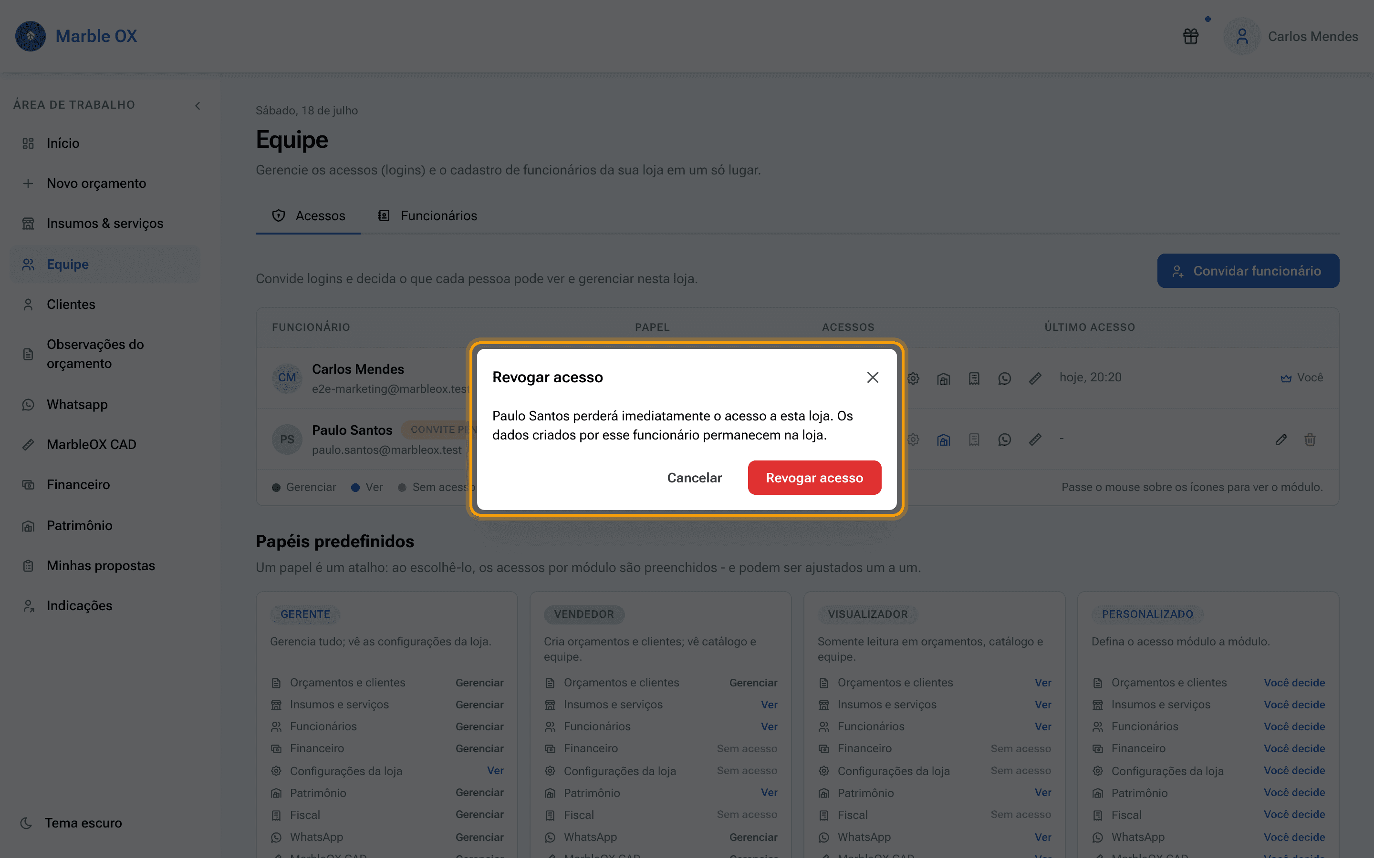The width and height of the screenshot is (1374, 858).
Task: Select Equipe in the sidebar
Action: [x=105, y=265]
